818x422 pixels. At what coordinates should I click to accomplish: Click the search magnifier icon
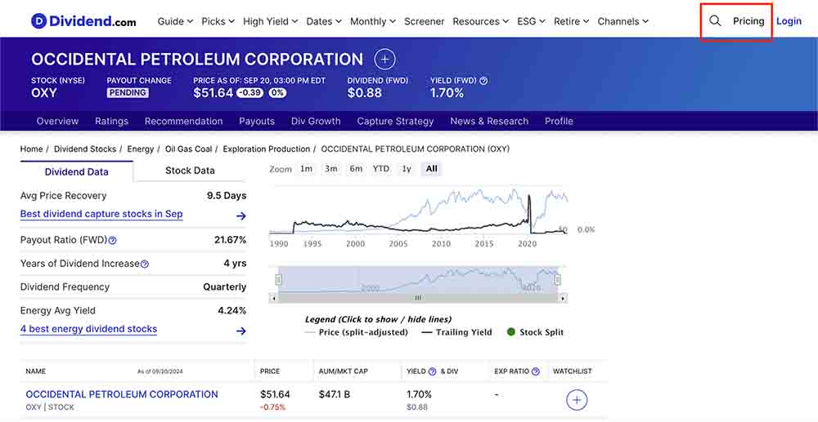click(x=715, y=21)
